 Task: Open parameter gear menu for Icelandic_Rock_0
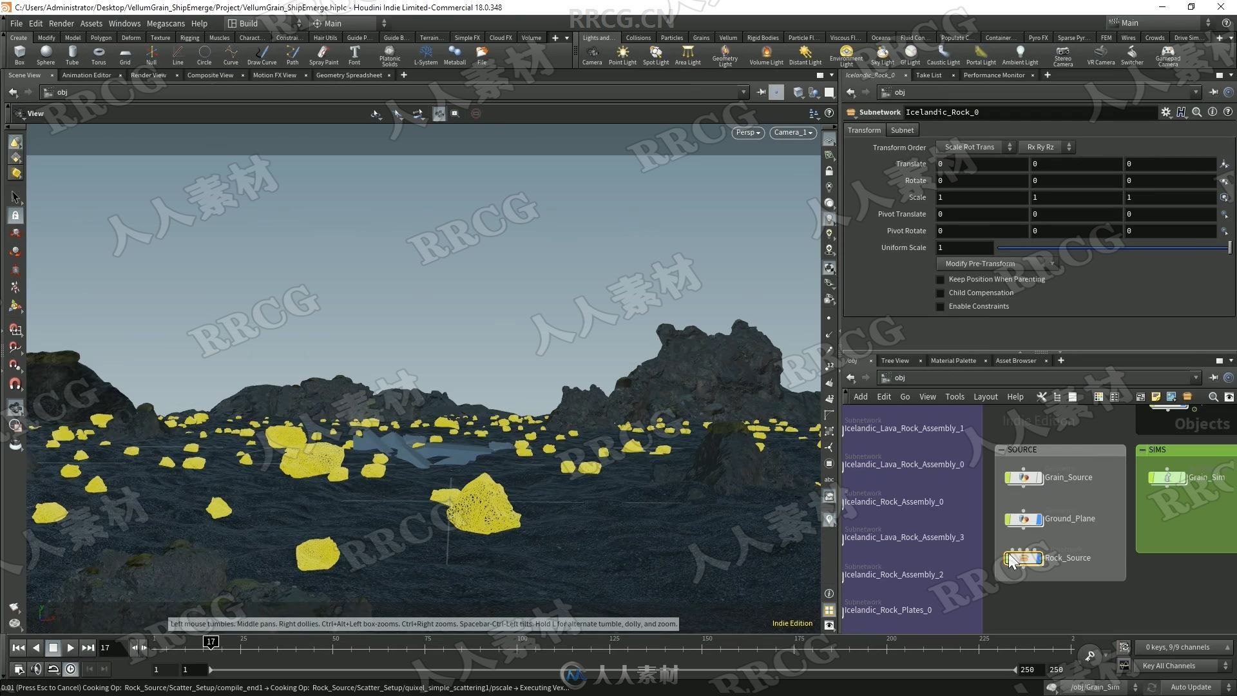click(x=1165, y=112)
